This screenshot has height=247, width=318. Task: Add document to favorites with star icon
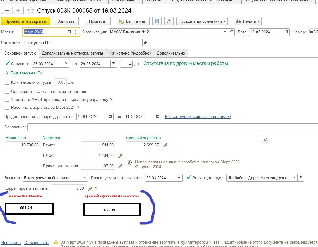tap(30, 11)
